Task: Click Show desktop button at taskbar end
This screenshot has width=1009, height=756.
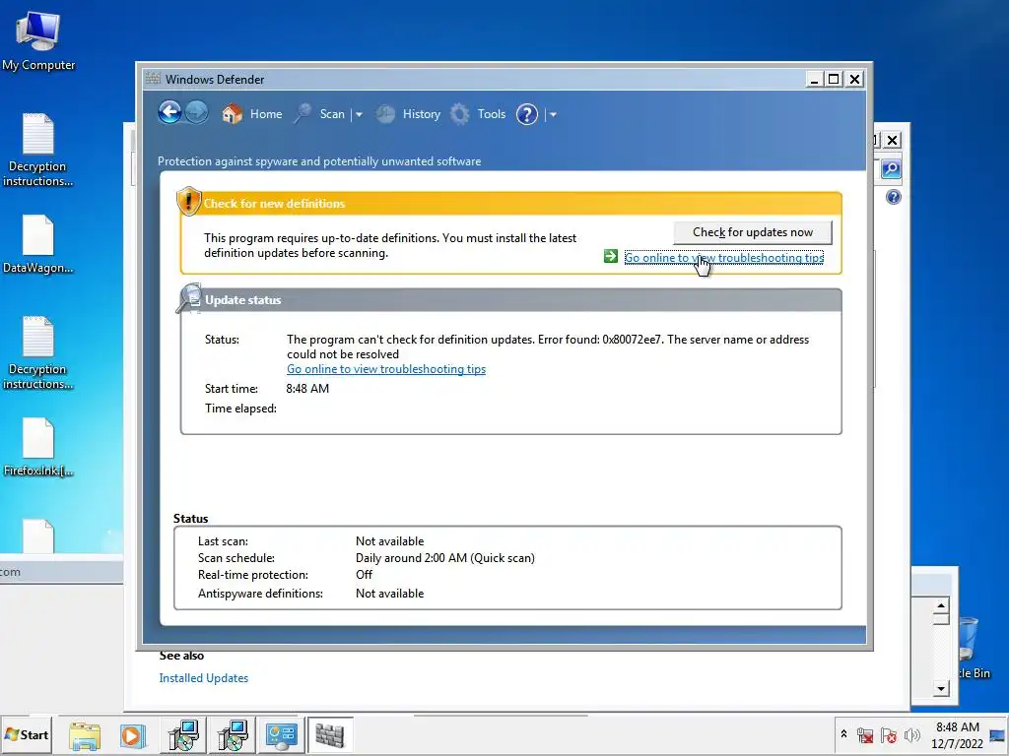Action: click(x=998, y=735)
